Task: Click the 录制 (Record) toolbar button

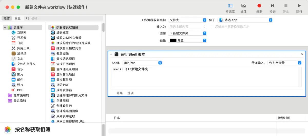Action: pyautogui.click(x=259, y=6)
